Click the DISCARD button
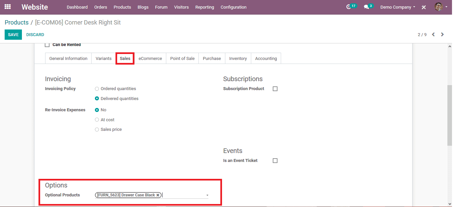This screenshot has height=207, width=453. coord(35,35)
